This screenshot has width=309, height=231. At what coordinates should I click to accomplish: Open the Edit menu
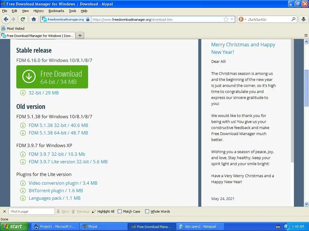pos(14,11)
